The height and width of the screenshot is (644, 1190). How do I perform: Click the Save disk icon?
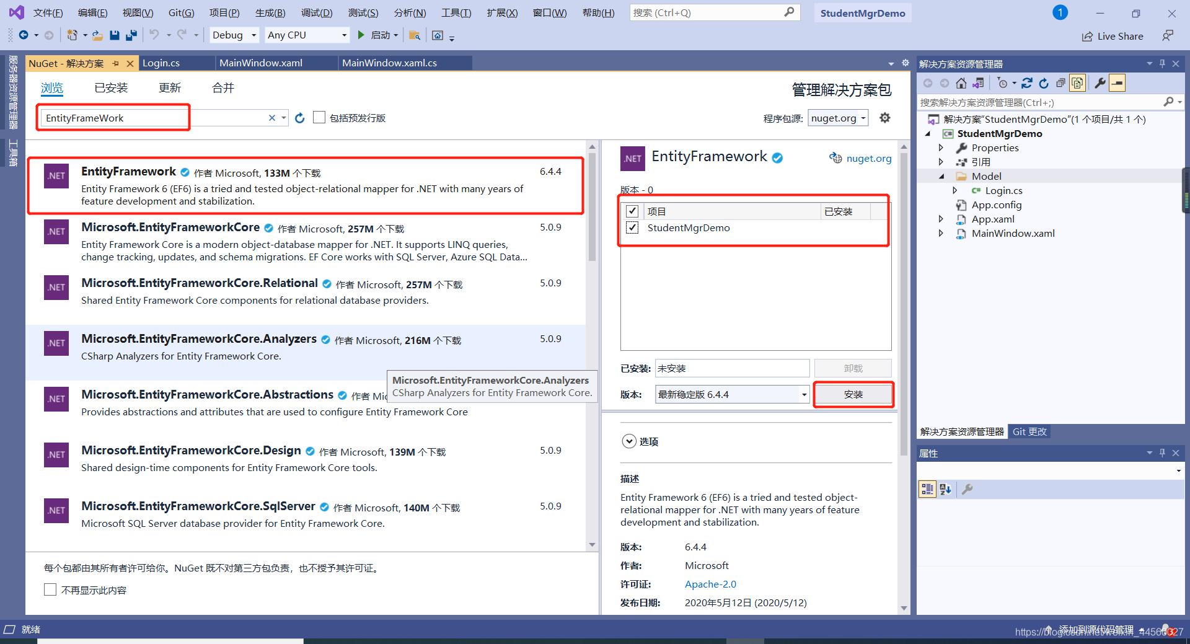[x=115, y=35]
